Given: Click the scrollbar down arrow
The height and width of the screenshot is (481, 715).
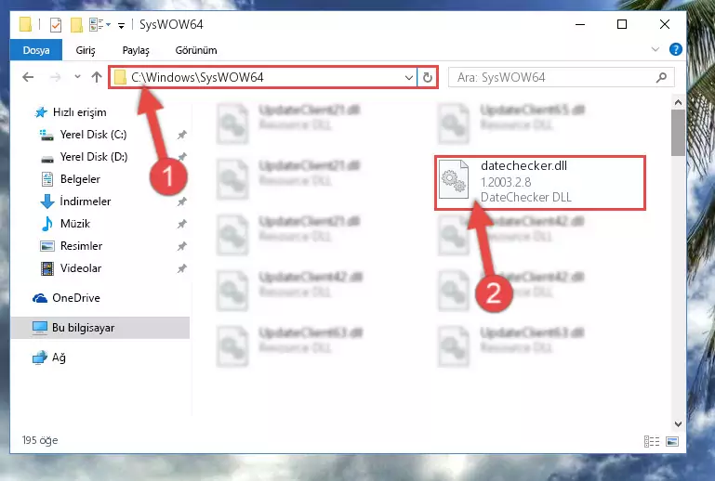Looking at the screenshot, I should pos(678,424).
